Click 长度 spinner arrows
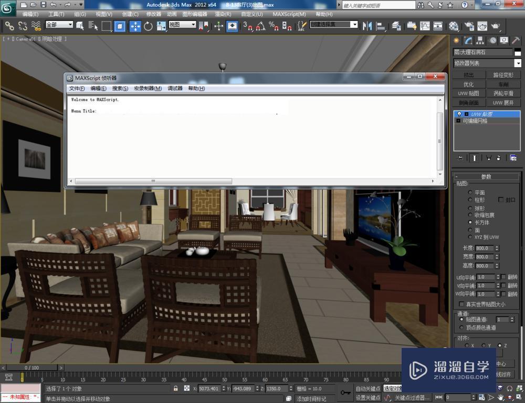 point(497,248)
